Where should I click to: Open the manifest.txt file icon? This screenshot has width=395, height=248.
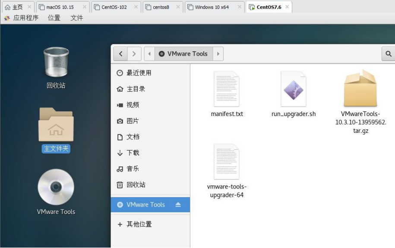(227, 89)
